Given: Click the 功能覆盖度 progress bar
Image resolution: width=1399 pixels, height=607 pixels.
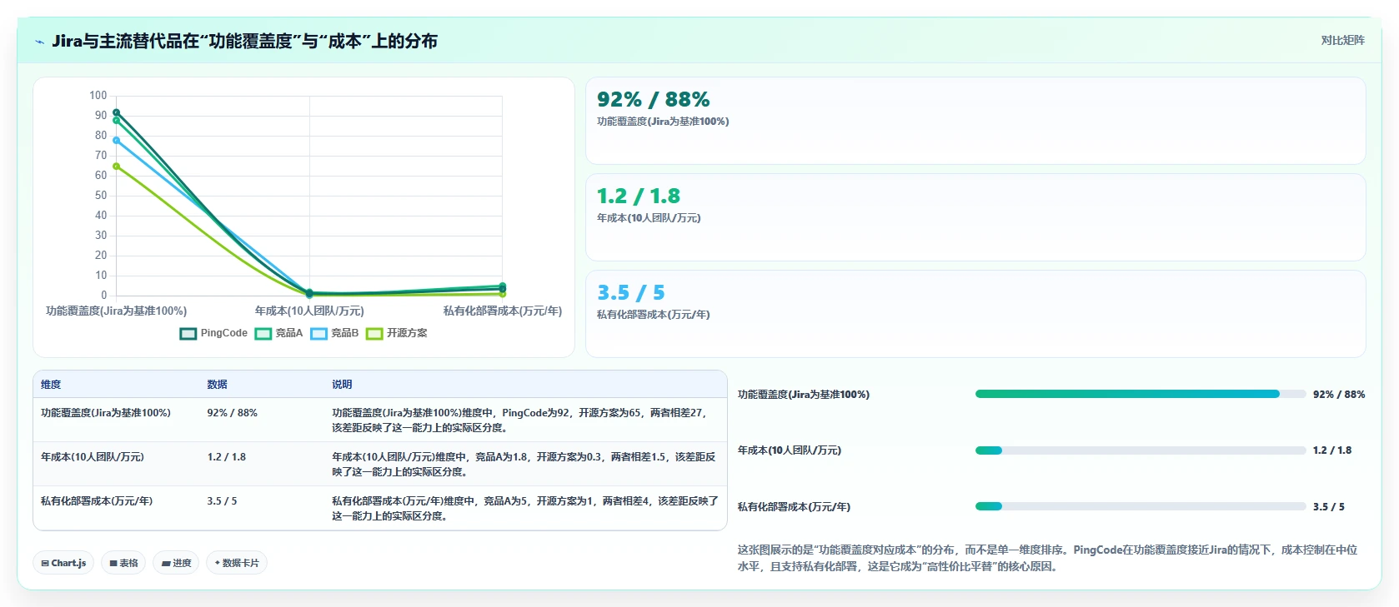Looking at the screenshot, I should coord(1140,394).
